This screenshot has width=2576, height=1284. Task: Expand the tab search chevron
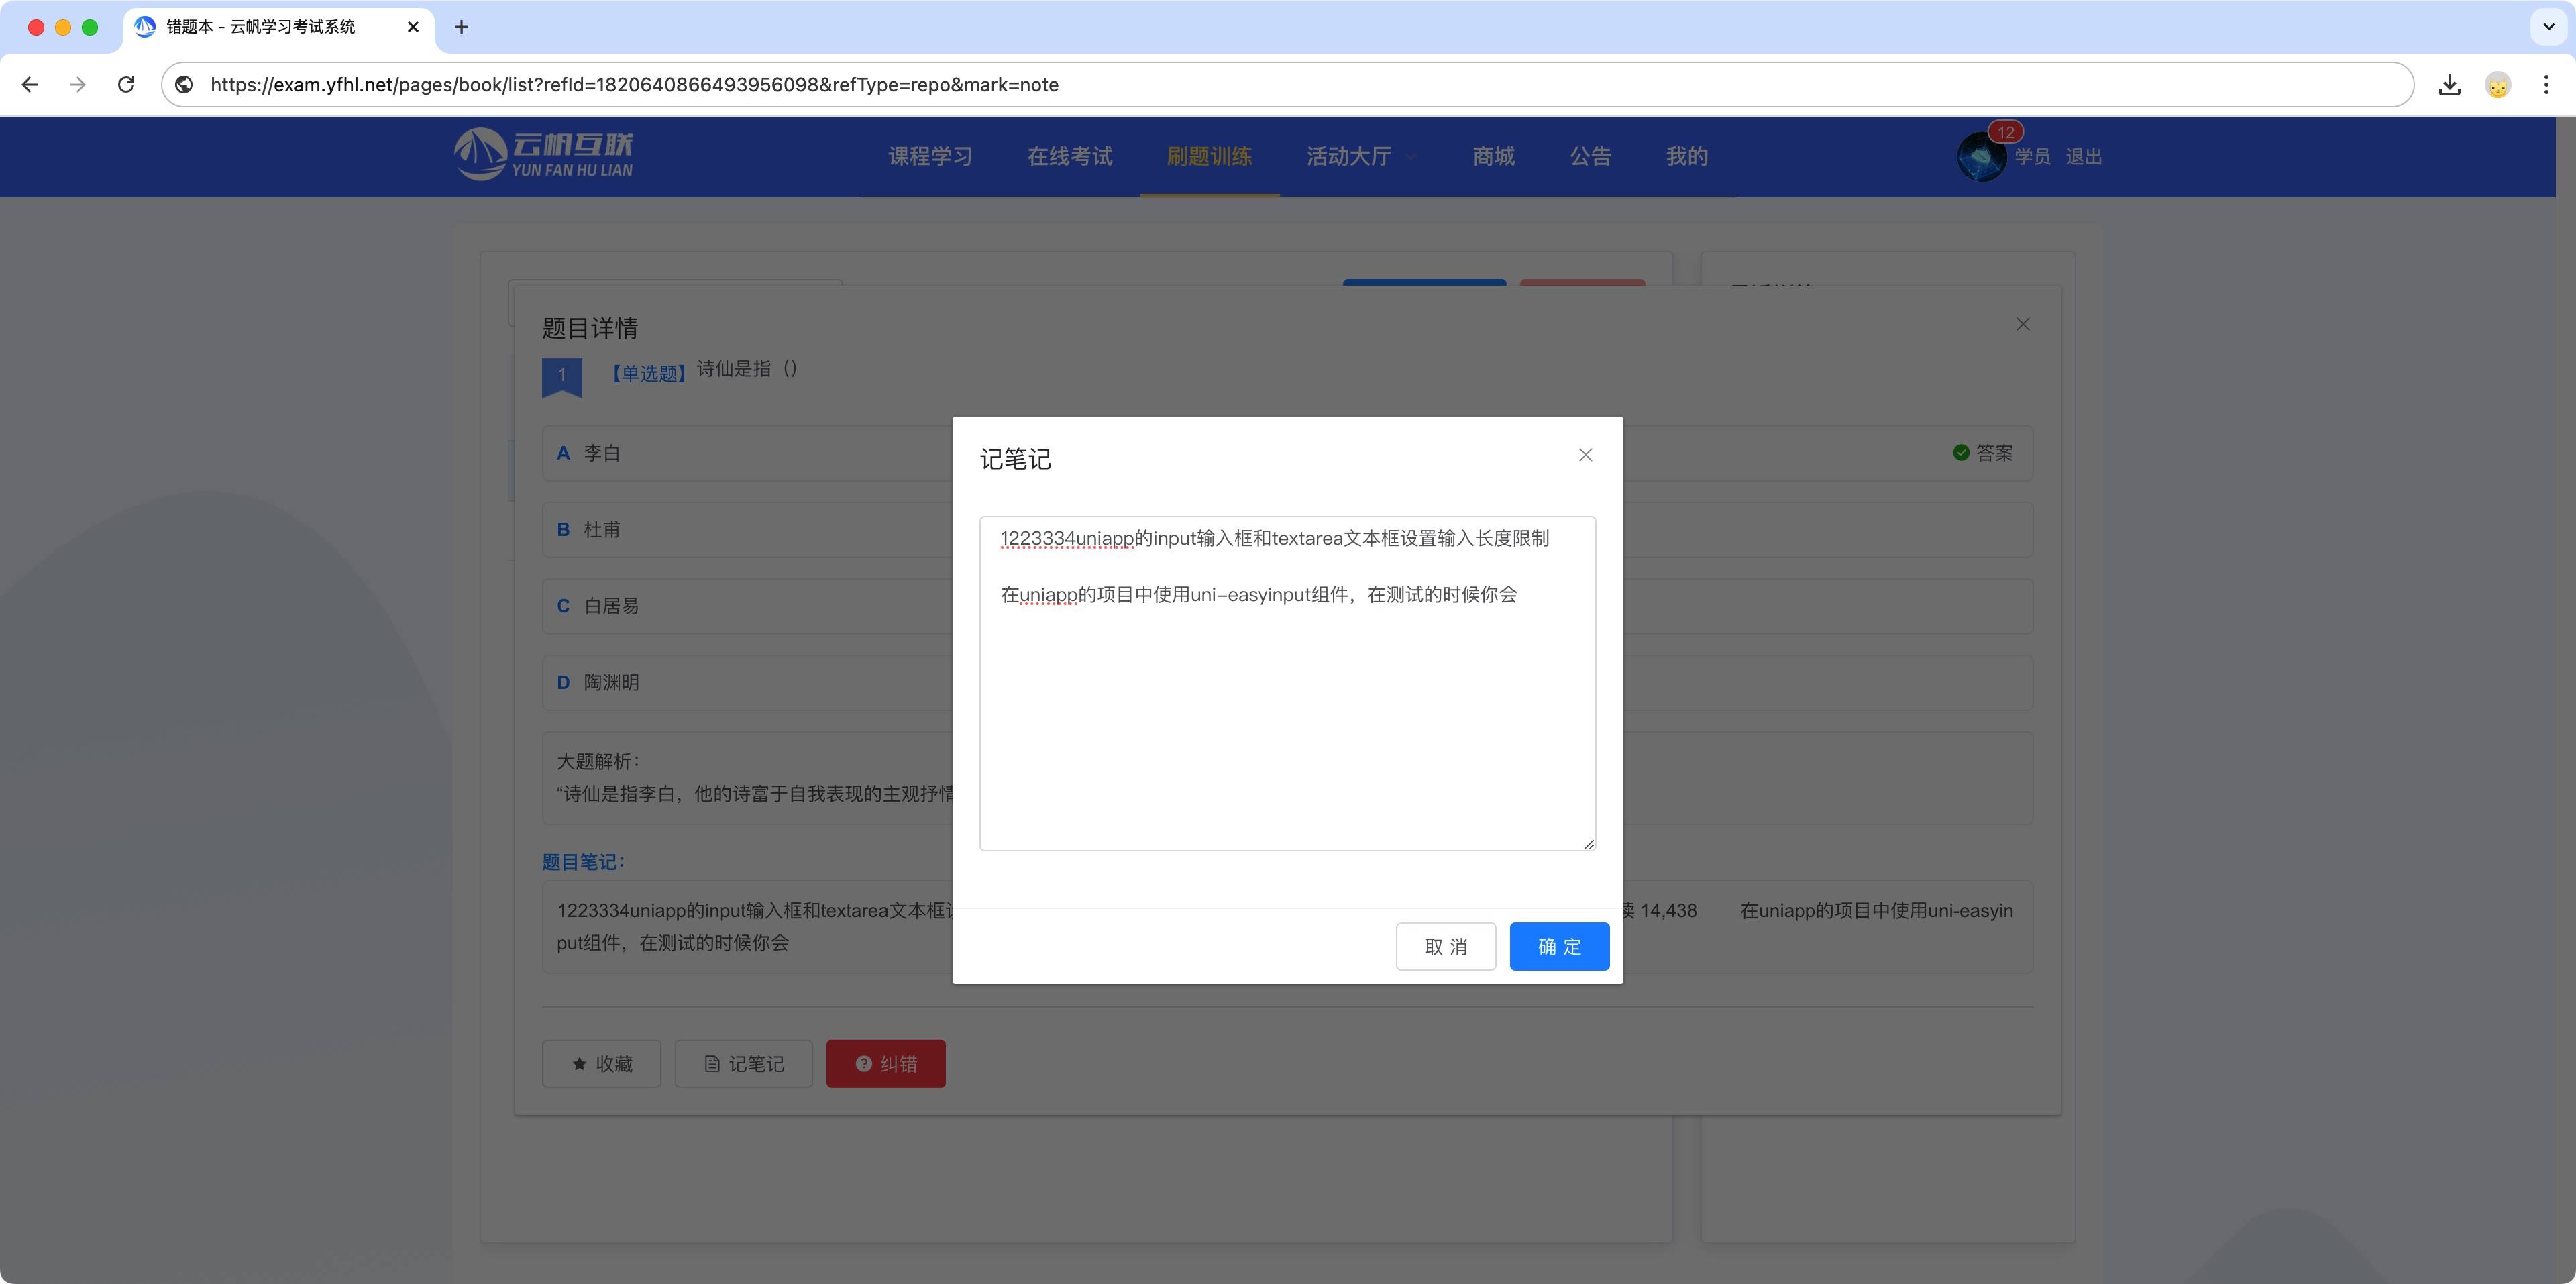(2548, 27)
